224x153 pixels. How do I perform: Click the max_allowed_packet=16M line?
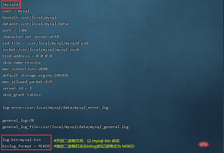(27, 82)
